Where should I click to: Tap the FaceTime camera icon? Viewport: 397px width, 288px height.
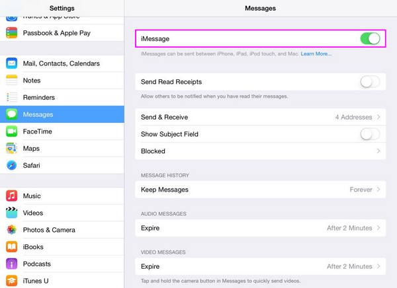12,131
